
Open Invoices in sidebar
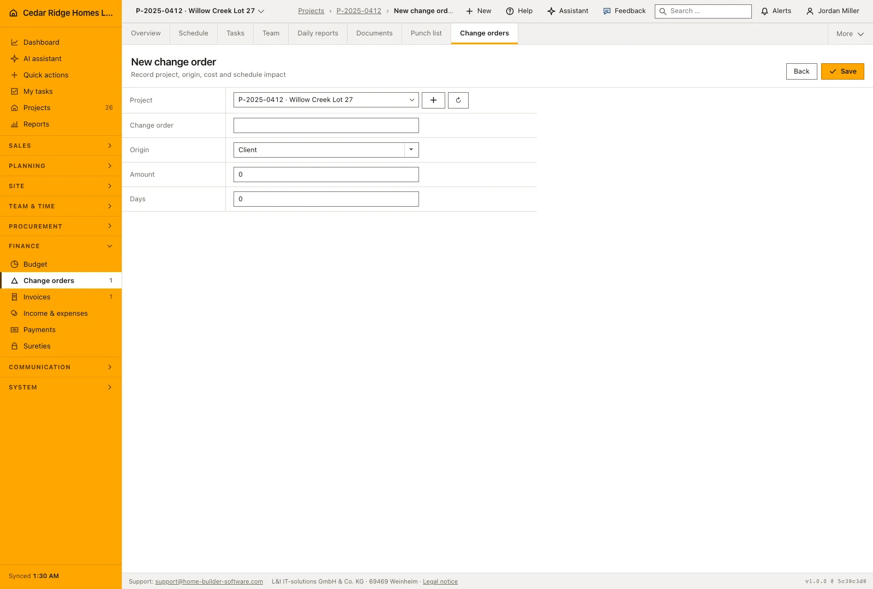coord(61,297)
